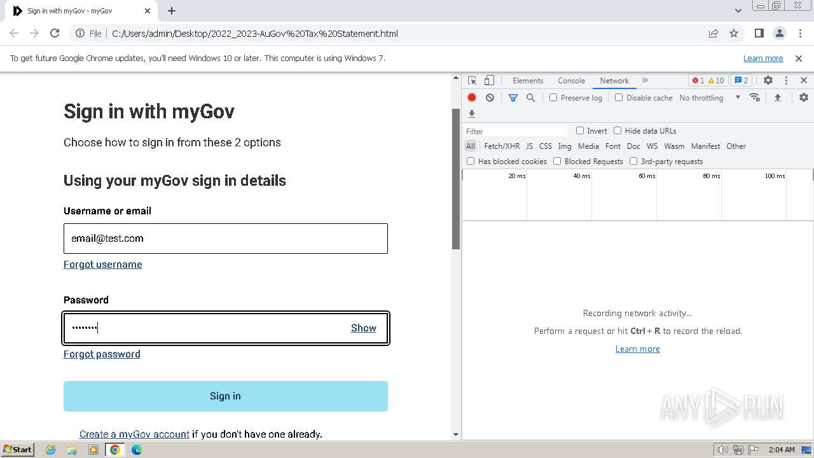Open the Forgot username link

pyautogui.click(x=103, y=265)
